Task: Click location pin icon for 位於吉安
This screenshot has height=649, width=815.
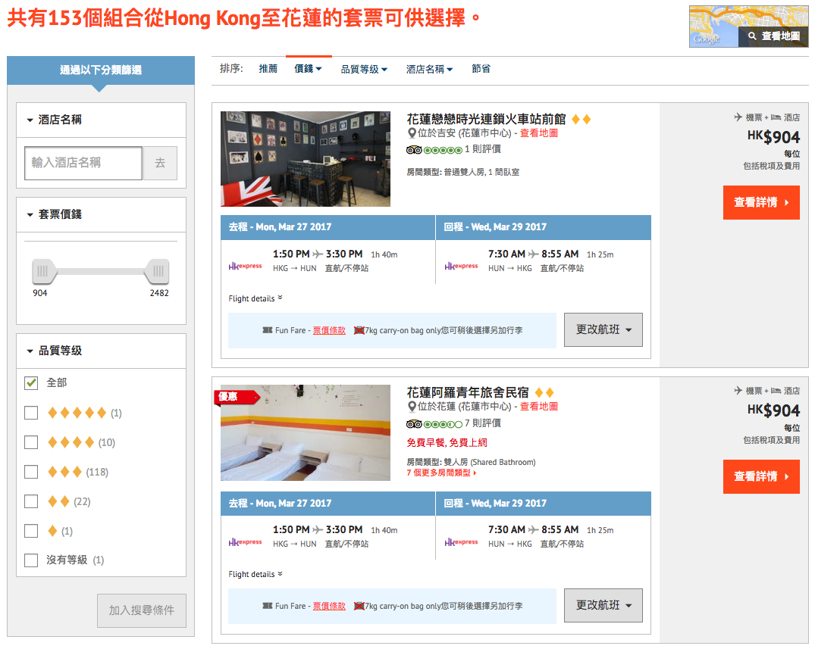Action: pyautogui.click(x=412, y=133)
